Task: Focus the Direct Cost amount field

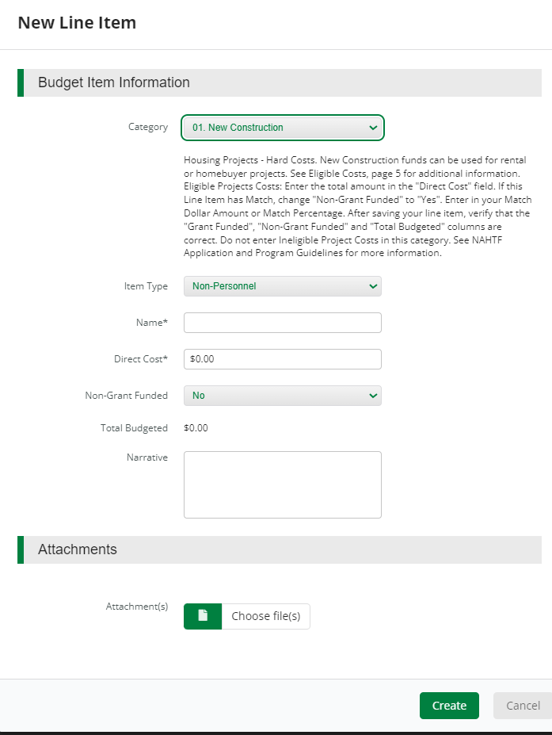Action: click(282, 359)
